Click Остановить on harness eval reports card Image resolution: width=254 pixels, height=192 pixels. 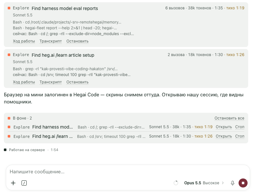pyautogui.click(x=77, y=41)
